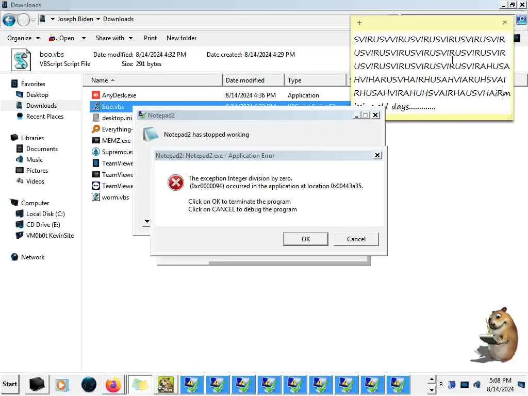Click New folder in the toolbar
This screenshot has width=528, height=396.
coord(181,38)
